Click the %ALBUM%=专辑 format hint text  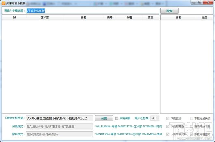click(106, 126)
